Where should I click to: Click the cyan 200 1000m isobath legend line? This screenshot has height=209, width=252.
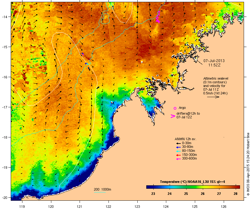click(x=100, y=192)
